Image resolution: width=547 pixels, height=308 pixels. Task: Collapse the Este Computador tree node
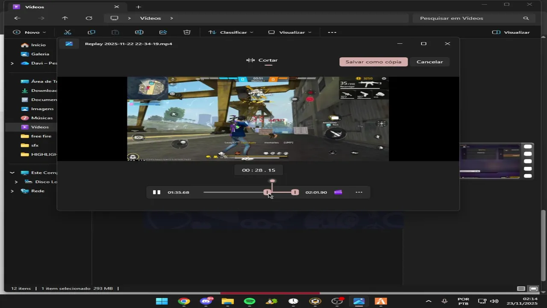pos(12,173)
